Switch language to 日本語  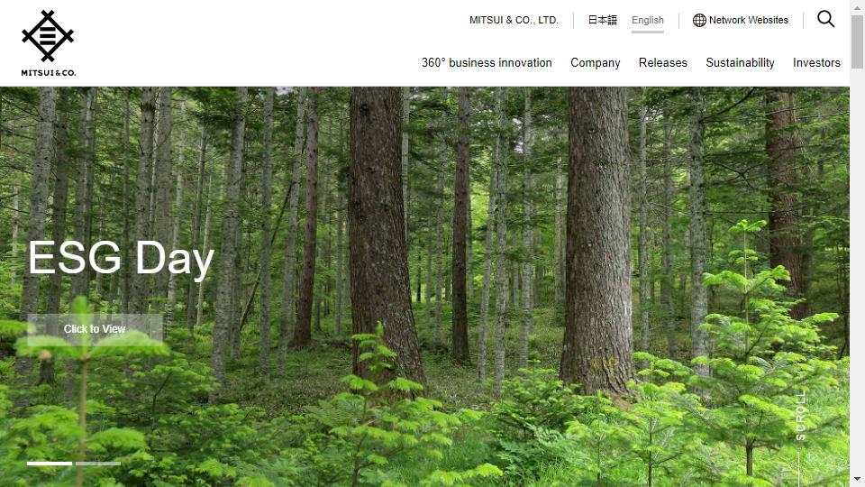click(602, 20)
